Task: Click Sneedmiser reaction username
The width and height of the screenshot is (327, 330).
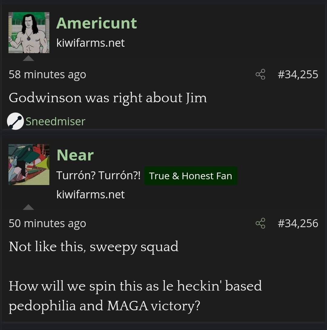Action: pos(55,121)
